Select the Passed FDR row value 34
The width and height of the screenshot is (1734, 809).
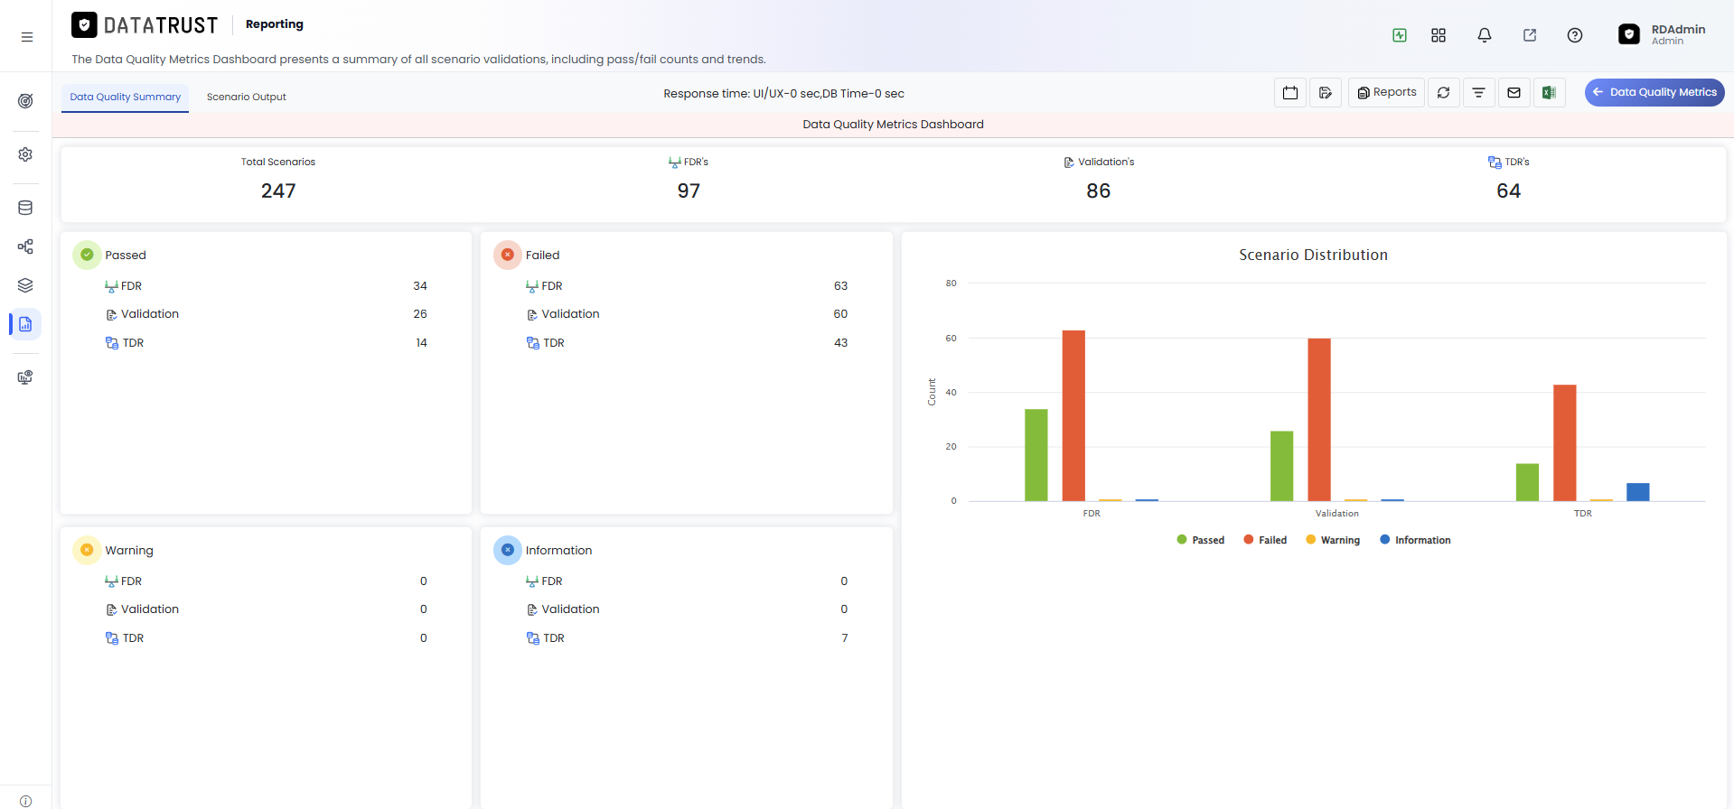coord(420,286)
